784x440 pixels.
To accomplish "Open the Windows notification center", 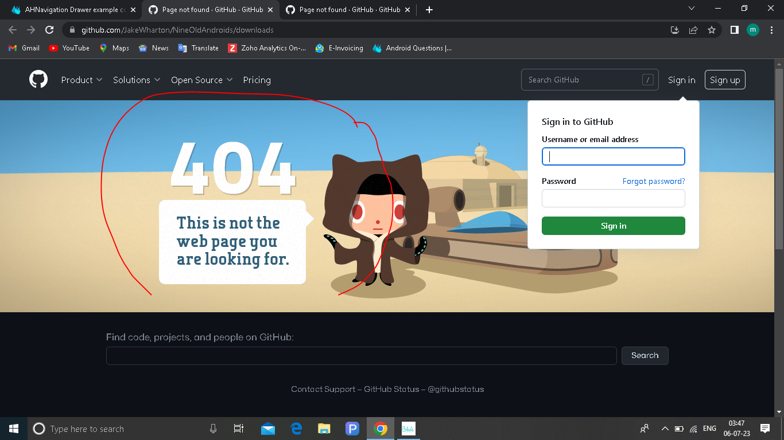I will coord(764,429).
